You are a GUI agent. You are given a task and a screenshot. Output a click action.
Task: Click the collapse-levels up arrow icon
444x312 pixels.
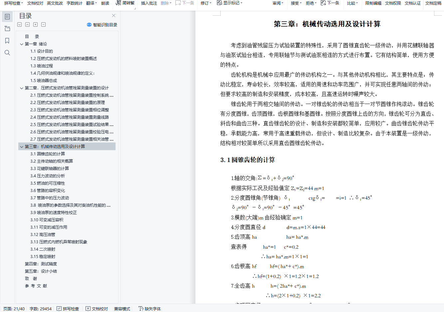click(28, 25)
